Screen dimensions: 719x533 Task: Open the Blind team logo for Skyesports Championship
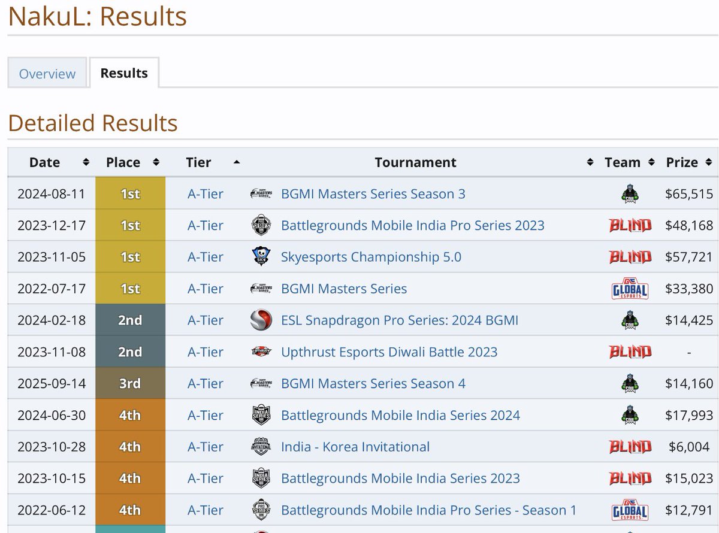tap(630, 257)
